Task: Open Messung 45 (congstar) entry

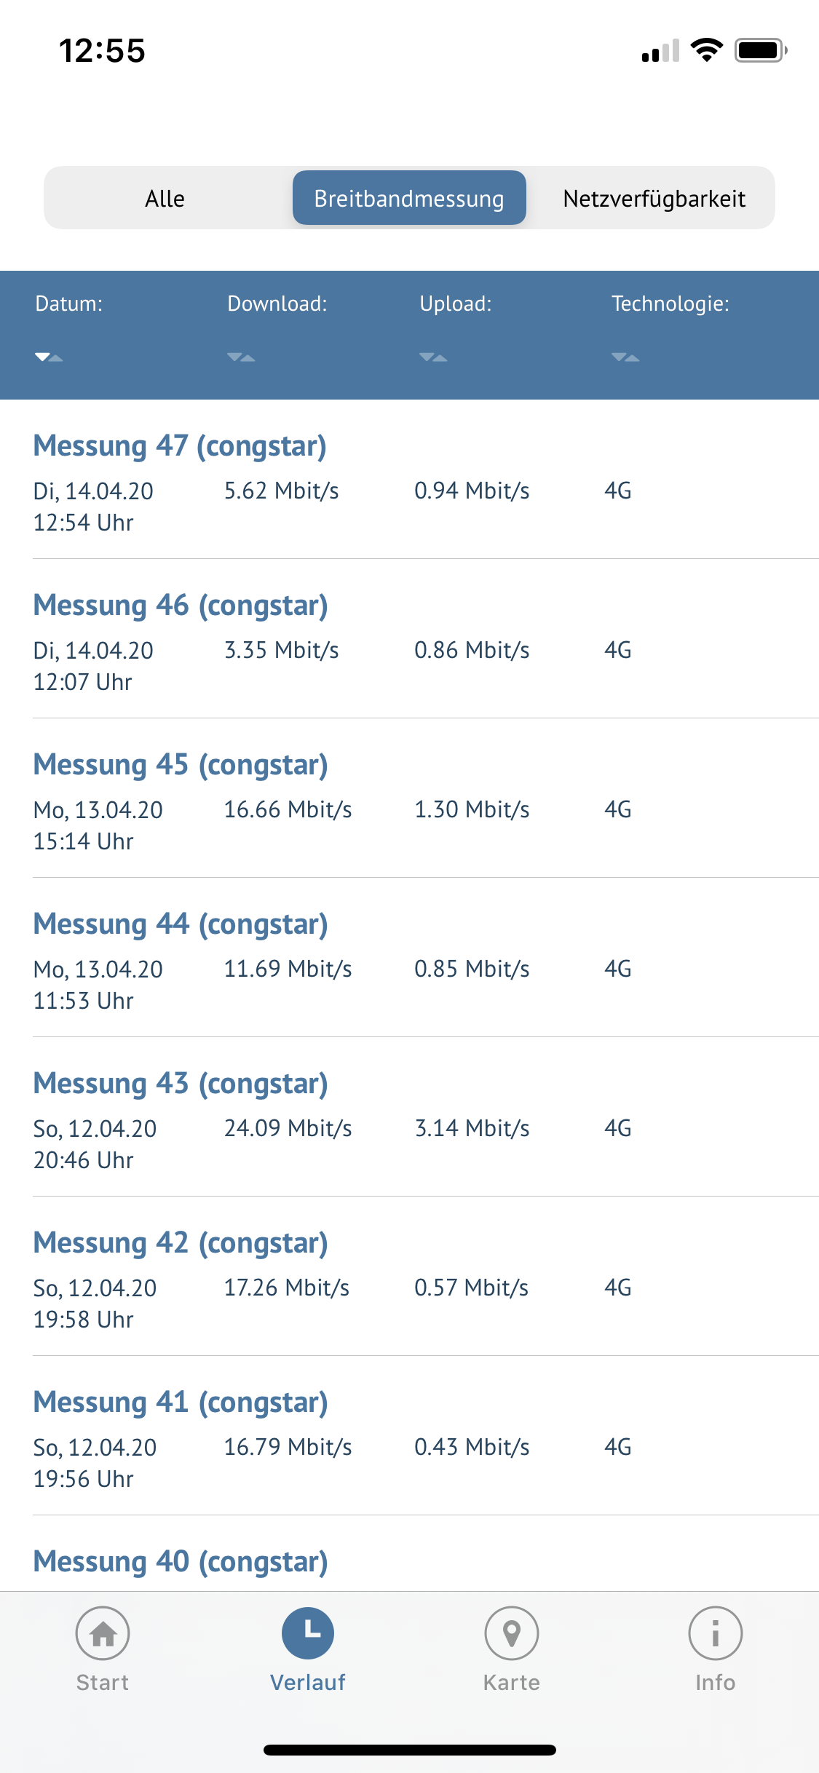Action: [x=181, y=765]
